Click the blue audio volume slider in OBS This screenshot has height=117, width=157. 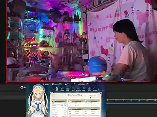[131, 104]
